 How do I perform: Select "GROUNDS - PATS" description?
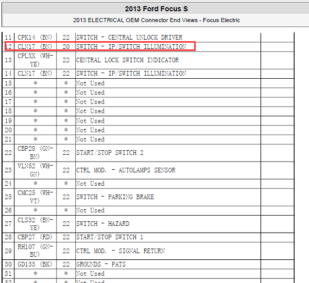[x=101, y=264]
